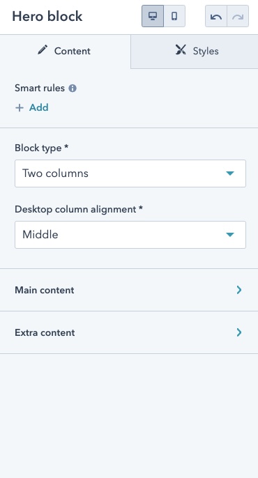This screenshot has width=258, height=478.
Task: Click the Main content chevron arrow
Action: pos(239,290)
